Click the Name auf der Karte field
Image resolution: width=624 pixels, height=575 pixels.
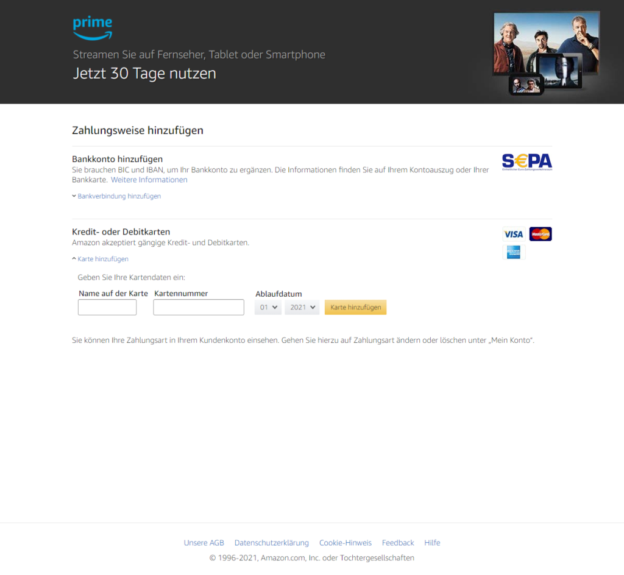pos(107,308)
